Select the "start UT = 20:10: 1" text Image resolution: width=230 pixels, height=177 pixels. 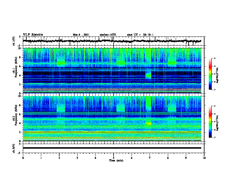140,35
